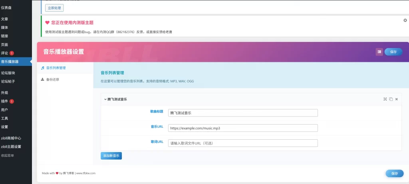Open 论坛帖子 in the sidebar
This screenshot has width=409, height=184.
(x=16, y=81)
